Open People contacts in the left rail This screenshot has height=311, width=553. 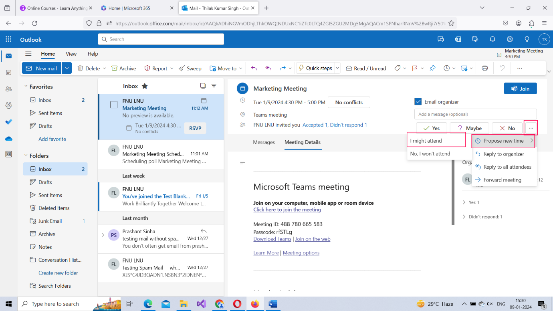pos(8,89)
